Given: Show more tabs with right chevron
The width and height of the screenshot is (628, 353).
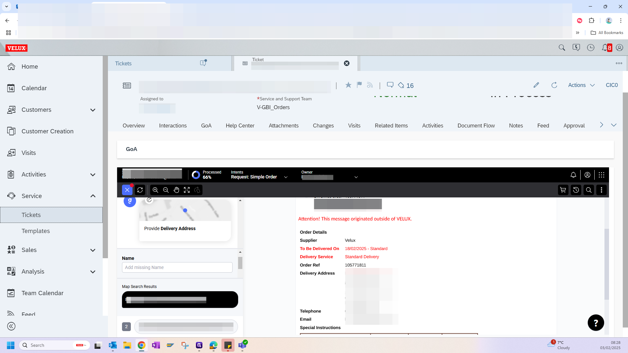Looking at the screenshot, I should point(601,125).
